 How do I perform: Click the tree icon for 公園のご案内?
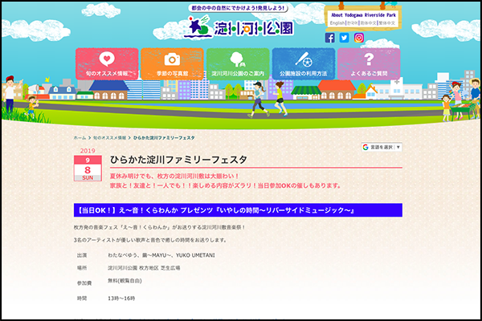pos(238,59)
